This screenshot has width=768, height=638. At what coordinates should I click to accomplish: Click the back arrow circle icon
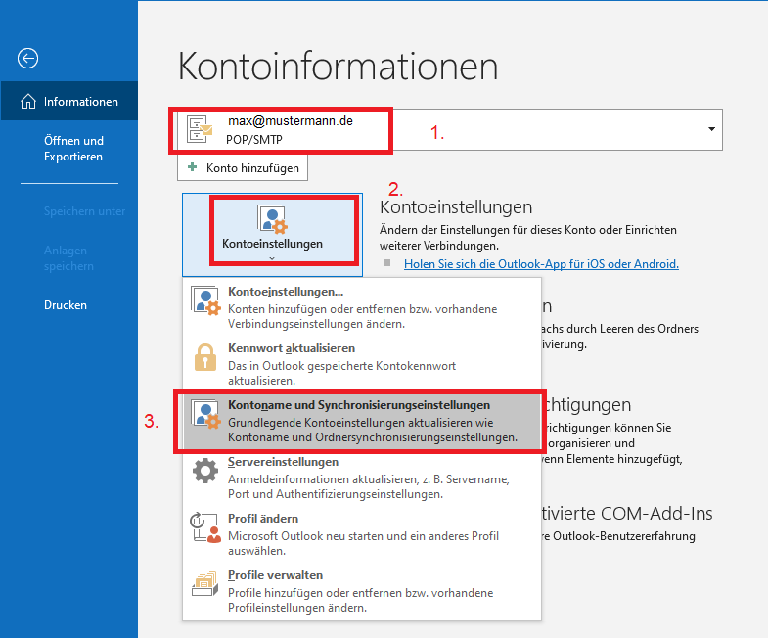click(28, 59)
